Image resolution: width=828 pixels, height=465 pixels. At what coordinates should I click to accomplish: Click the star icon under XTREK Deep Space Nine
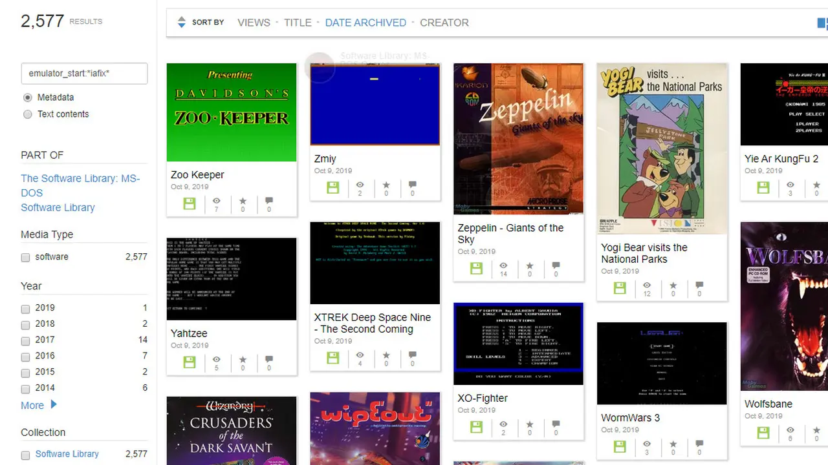(386, 355)
